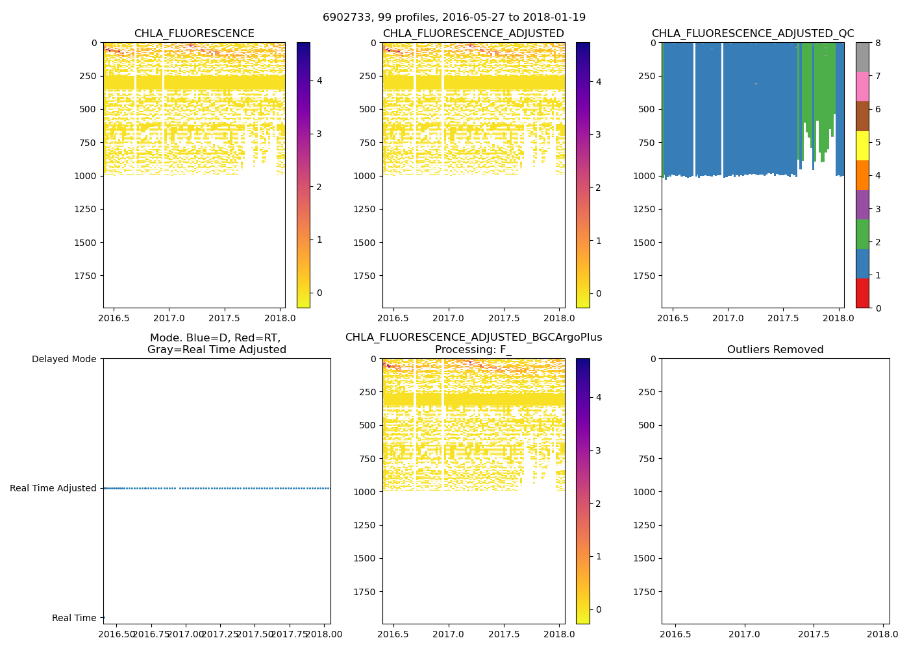Image resolution: width=909 pixels, height=649 pixels.
Task: Click the CHLA_FLUORESCENCE_ADJUSTED_BGCArgoPlus title text
Action: tap(473, 337)
